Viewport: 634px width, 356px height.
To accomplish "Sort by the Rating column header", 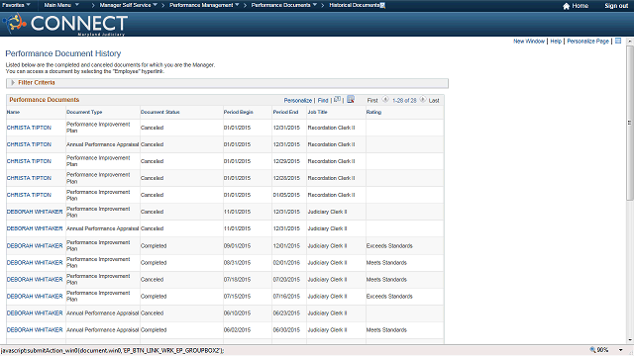I will (373, 112).
